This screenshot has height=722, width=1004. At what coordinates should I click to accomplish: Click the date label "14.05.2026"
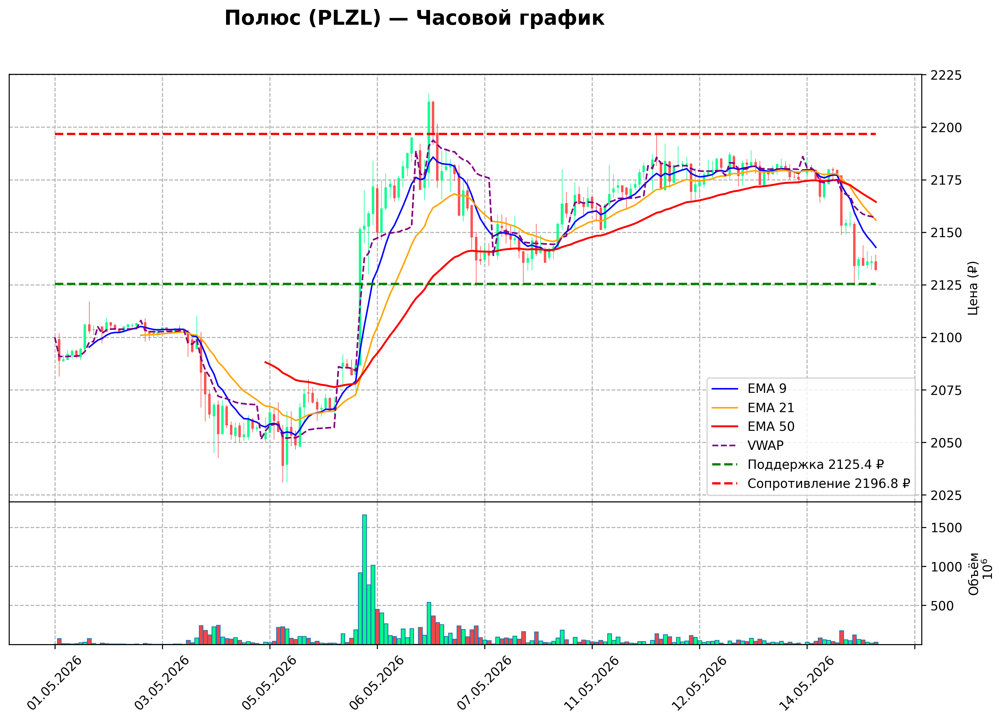[x=807, y=684]
